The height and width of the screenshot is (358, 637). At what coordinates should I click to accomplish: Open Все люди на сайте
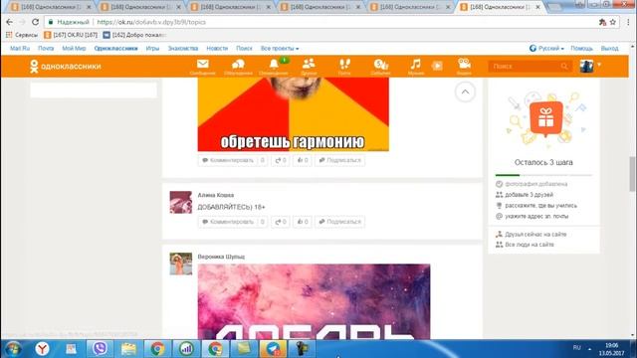point(530,245)
